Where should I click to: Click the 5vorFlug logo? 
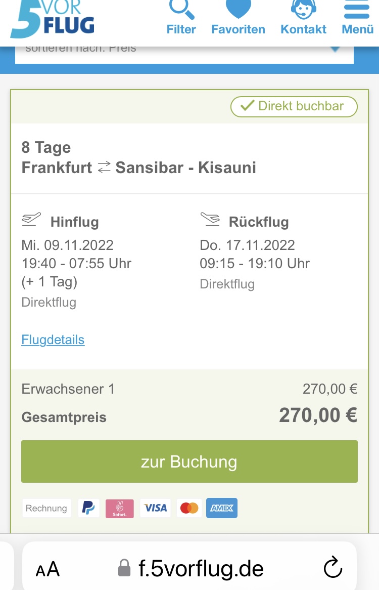point(52,18)
